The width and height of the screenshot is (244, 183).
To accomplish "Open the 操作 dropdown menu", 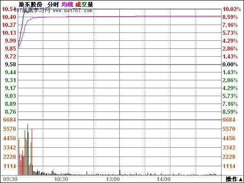I will (x=234, y=179).
